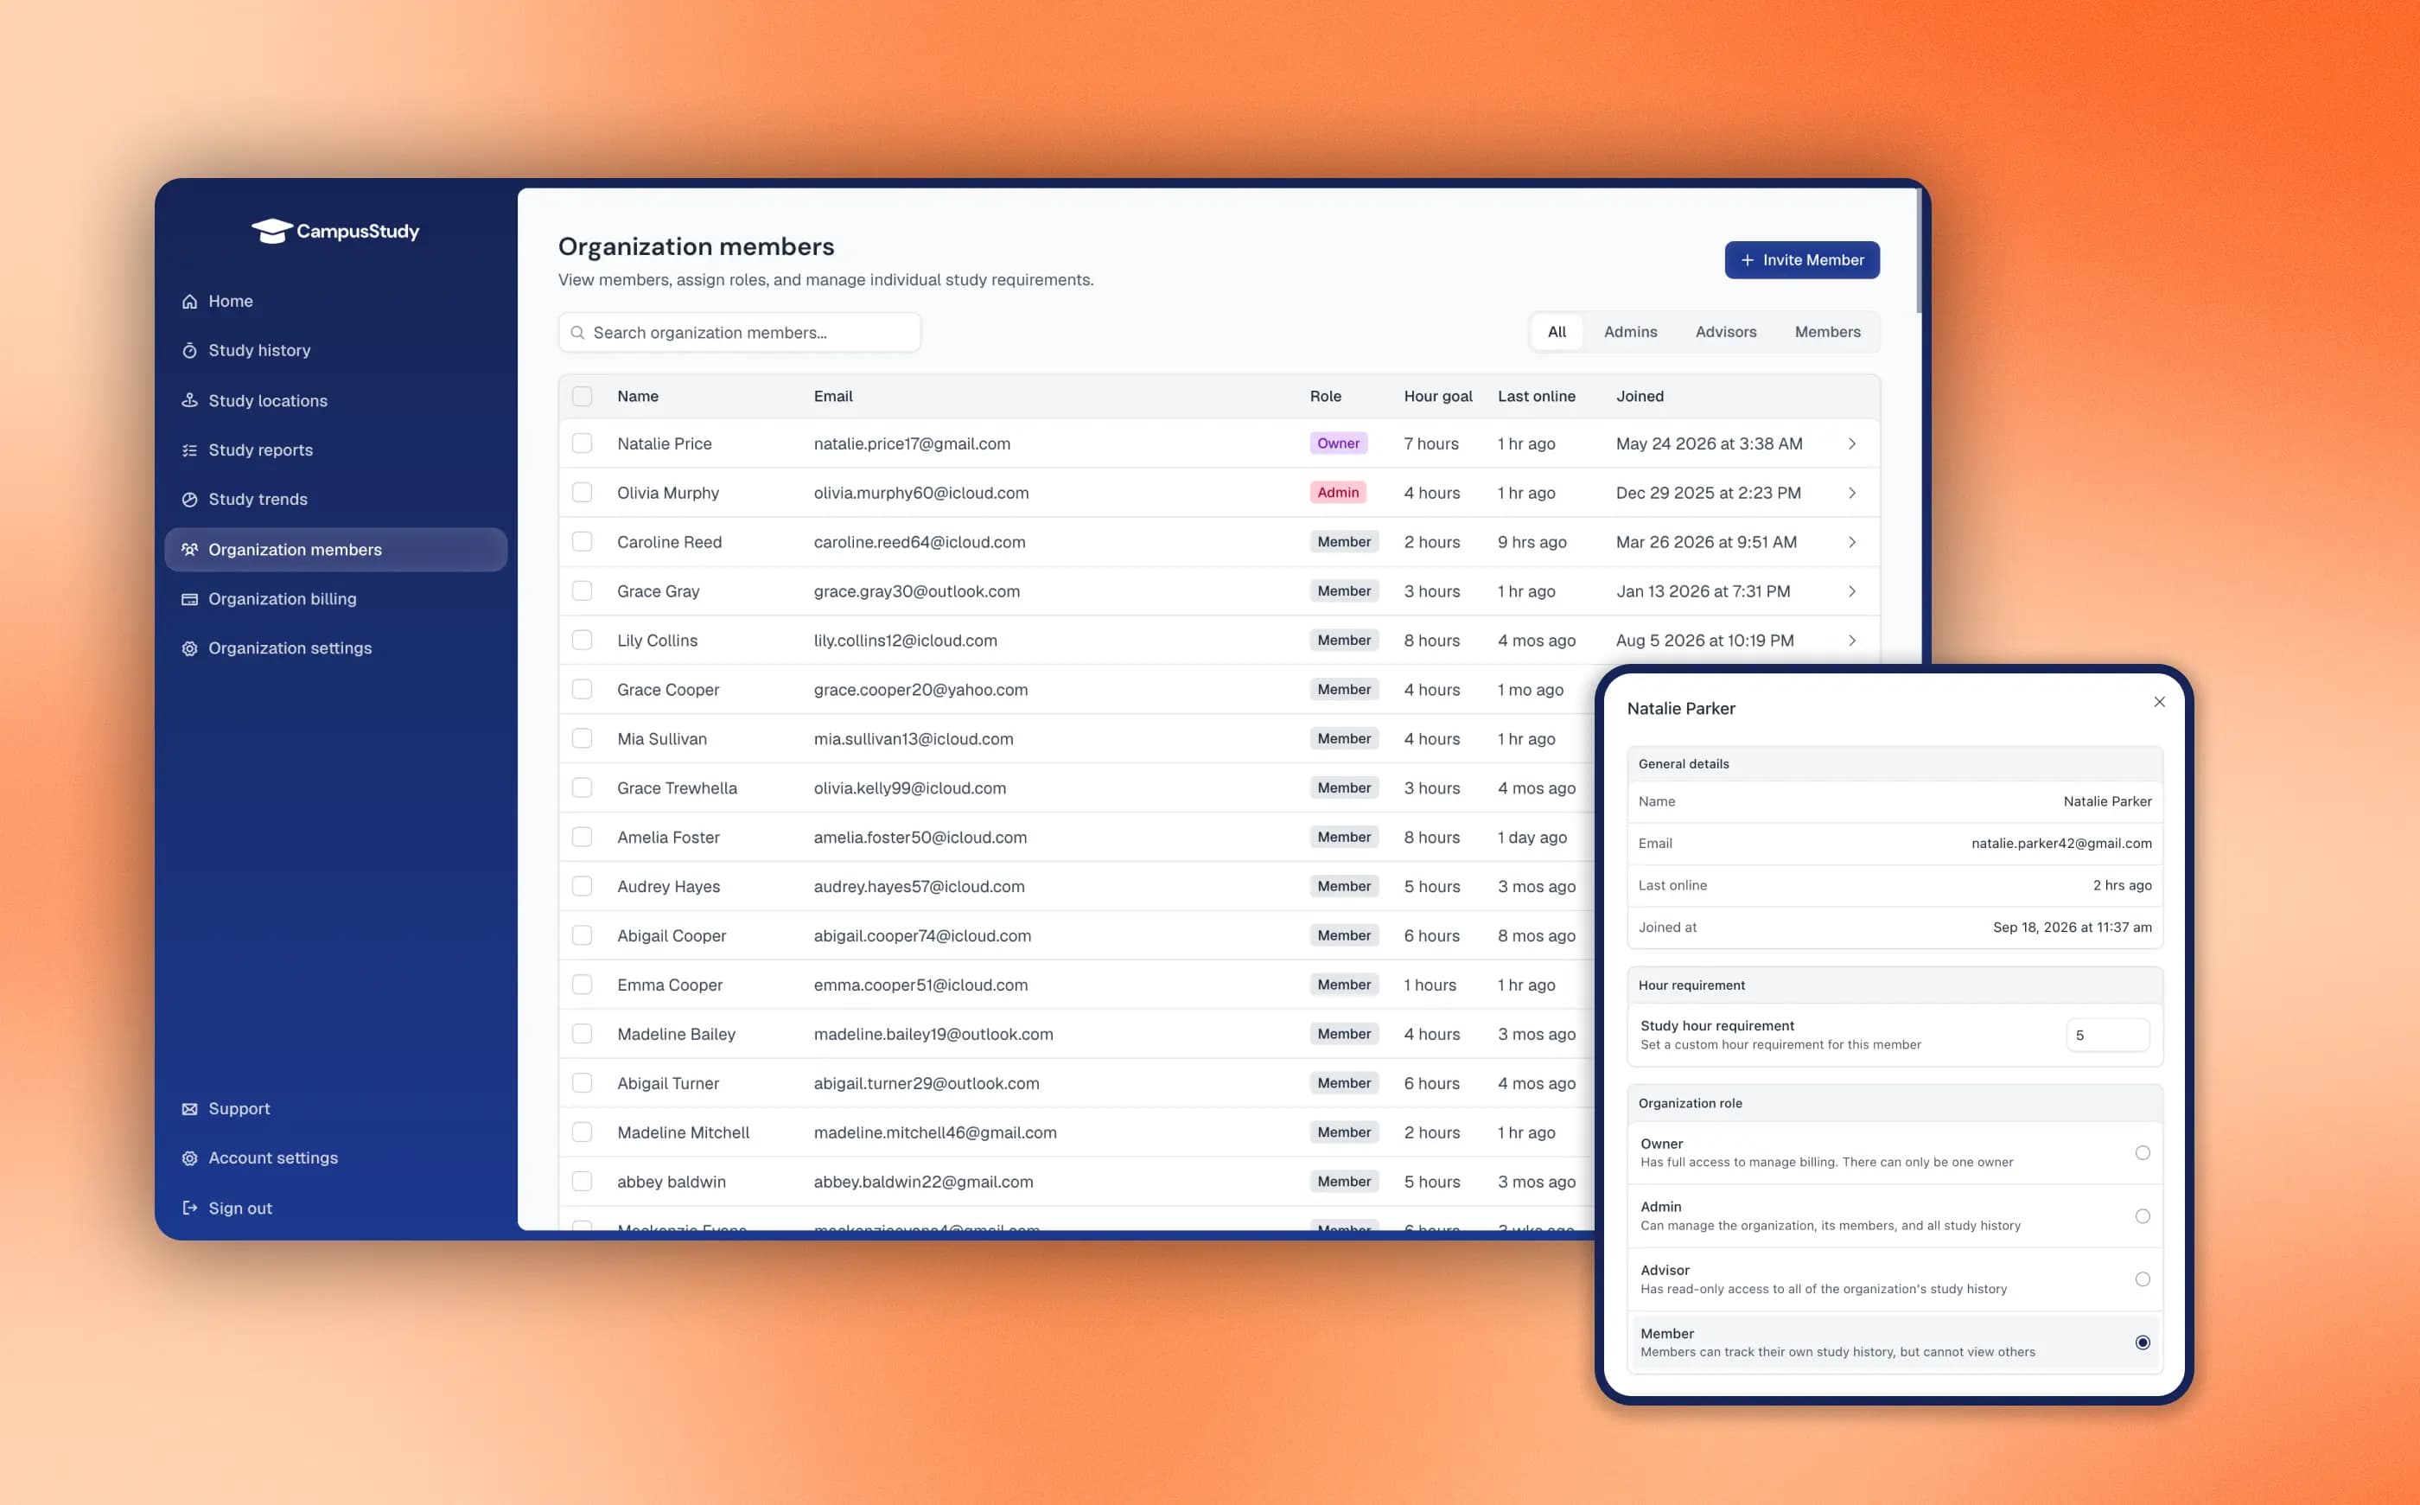This screenshot has width=2420, height=1505.
Task: Expand Grace Gray row chevron
Action: tap(1852, 591)
